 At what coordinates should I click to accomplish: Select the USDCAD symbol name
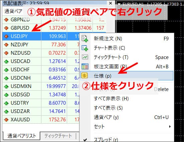click(20, 61)
